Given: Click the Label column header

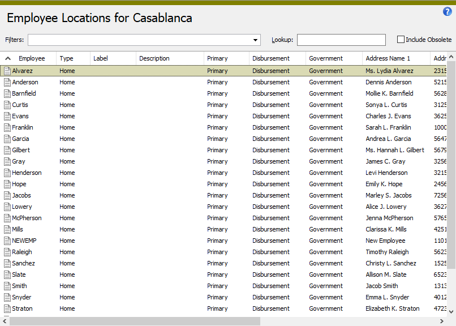Looking at the screenshot, I should pos(101,58).
